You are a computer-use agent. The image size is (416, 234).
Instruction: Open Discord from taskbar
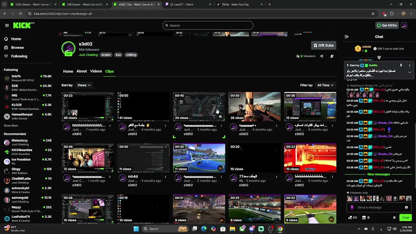252,229
